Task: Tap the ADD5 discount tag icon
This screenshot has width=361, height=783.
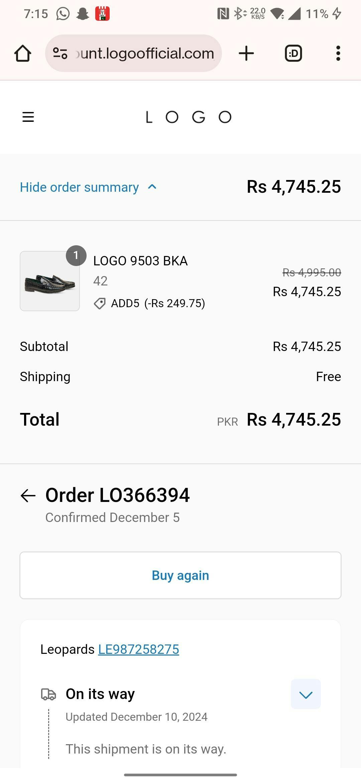Action: click(x=100, y=303)
